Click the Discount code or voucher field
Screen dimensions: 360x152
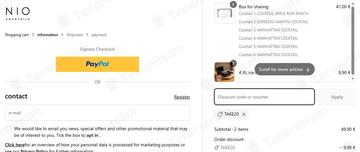pos(264,97)
